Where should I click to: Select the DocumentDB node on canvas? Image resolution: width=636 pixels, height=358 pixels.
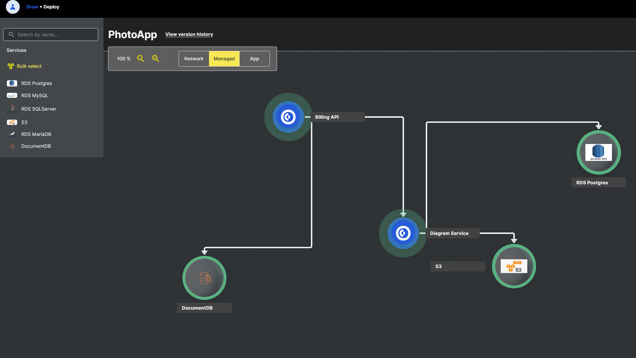204,278
